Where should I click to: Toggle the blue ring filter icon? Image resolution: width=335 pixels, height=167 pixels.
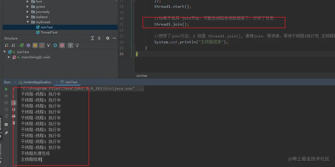coord(55,45)
